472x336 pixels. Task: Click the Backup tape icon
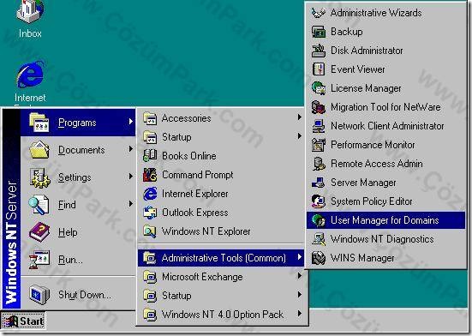[318, 32]
